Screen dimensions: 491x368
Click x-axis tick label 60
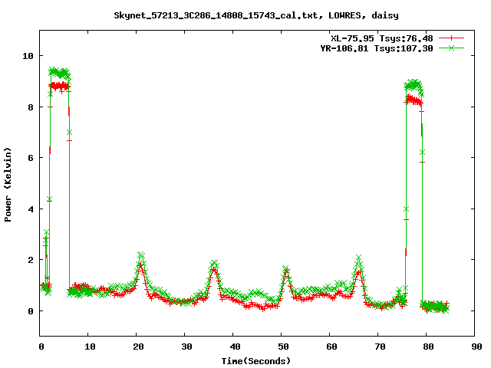point(331,347)
